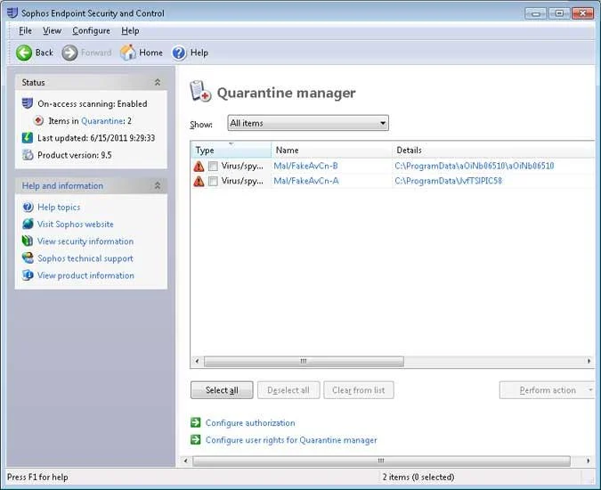Click the Sophos shield icon in title bar
Image resolution: width=601 pixels, height=490 pixels.
click(12, 12)
